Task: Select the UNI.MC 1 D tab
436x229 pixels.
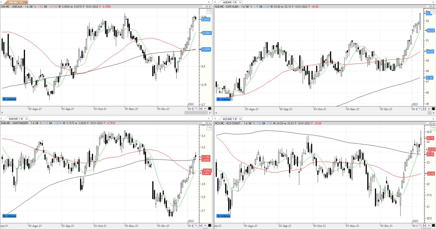Action: [x=16, y=2]
